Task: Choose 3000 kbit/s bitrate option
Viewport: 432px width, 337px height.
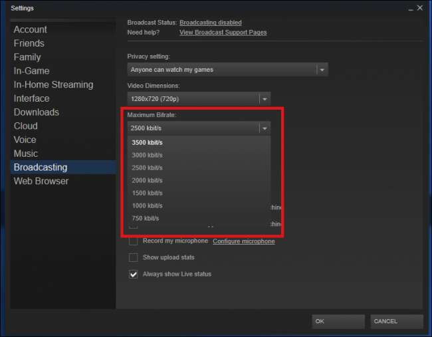Action: coord(199,155)
